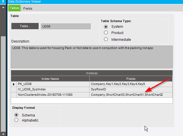Screen dimensions: 183x136
Task: Select the Intermediate schema type radio
Action: [106, 39]
